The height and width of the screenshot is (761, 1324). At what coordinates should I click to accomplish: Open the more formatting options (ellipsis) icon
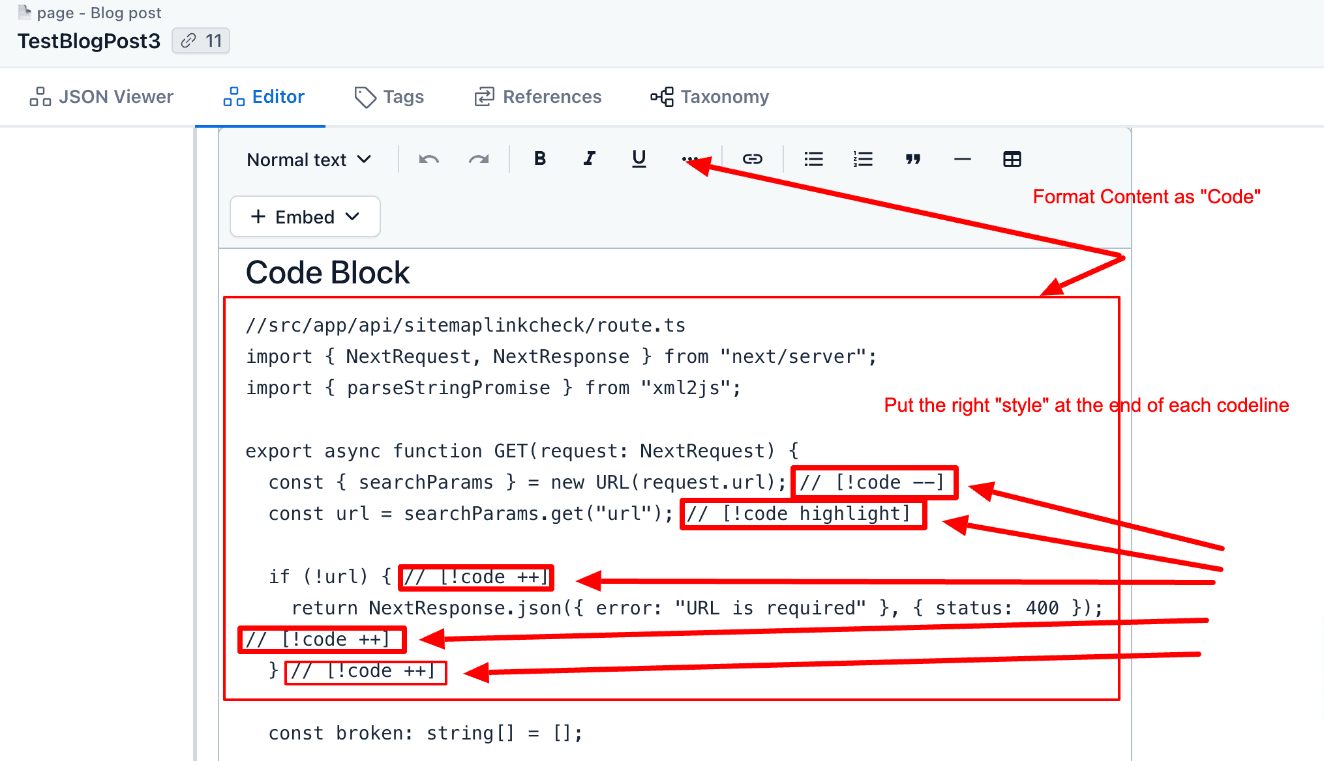point(689,159)
